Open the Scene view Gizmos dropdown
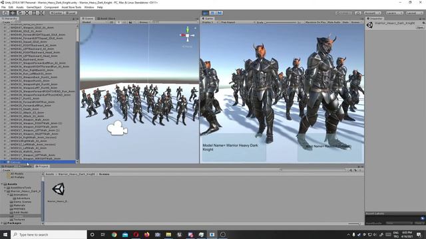 point(145,22)
